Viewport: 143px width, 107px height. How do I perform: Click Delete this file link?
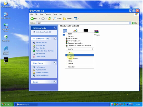coord(40,56)
